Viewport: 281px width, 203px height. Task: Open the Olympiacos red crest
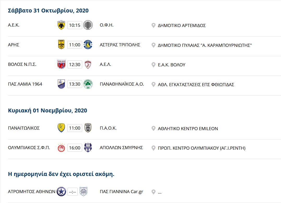(61, 148)
